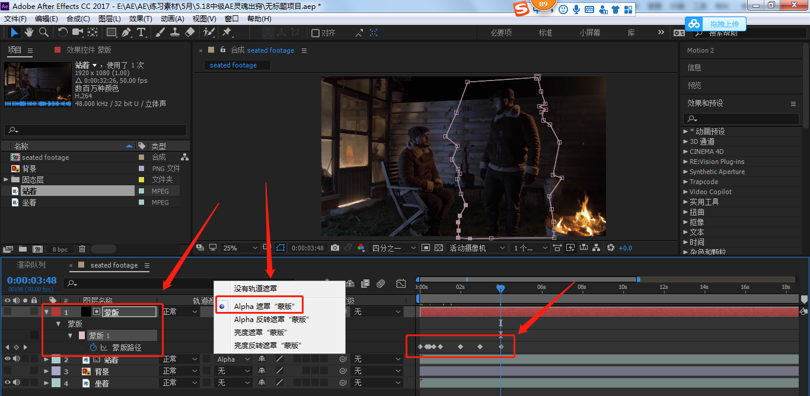Open the 25% magnification dropdown
This screenshot has width=810, height=396.
tap(240, 248)
